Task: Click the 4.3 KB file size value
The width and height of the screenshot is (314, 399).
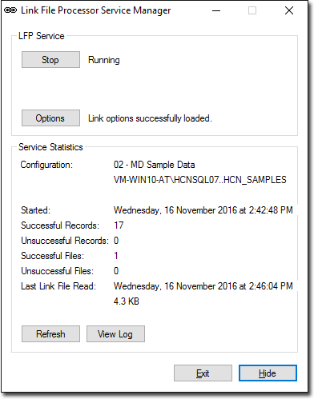Action: click(127, 301)
